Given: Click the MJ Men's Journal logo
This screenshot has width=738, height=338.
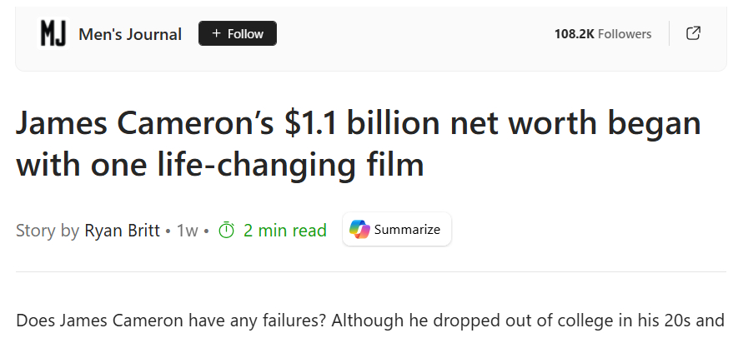Looking at the screenshot, I should coord(53,33).
